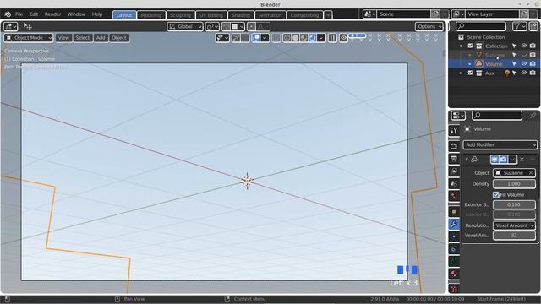
Task: Toggle X-ray display in viewport
Action: (276, 37)
